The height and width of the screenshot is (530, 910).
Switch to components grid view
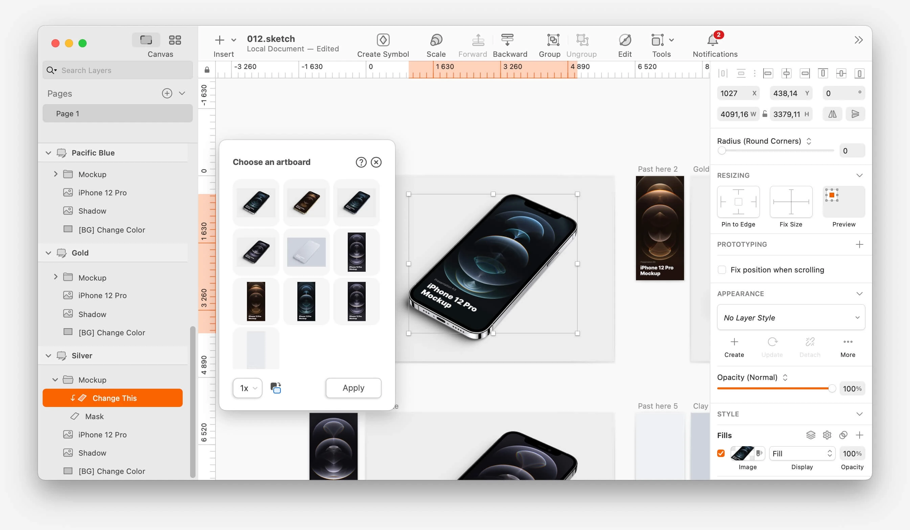175,40
